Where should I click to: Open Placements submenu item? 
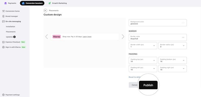click(x=11, y=32)
